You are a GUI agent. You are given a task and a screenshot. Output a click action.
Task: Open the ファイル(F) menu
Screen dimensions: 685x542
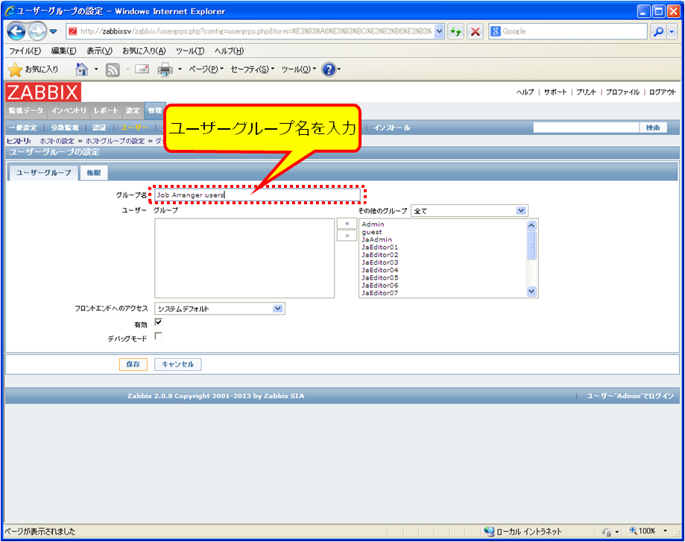tap(25, 51)
